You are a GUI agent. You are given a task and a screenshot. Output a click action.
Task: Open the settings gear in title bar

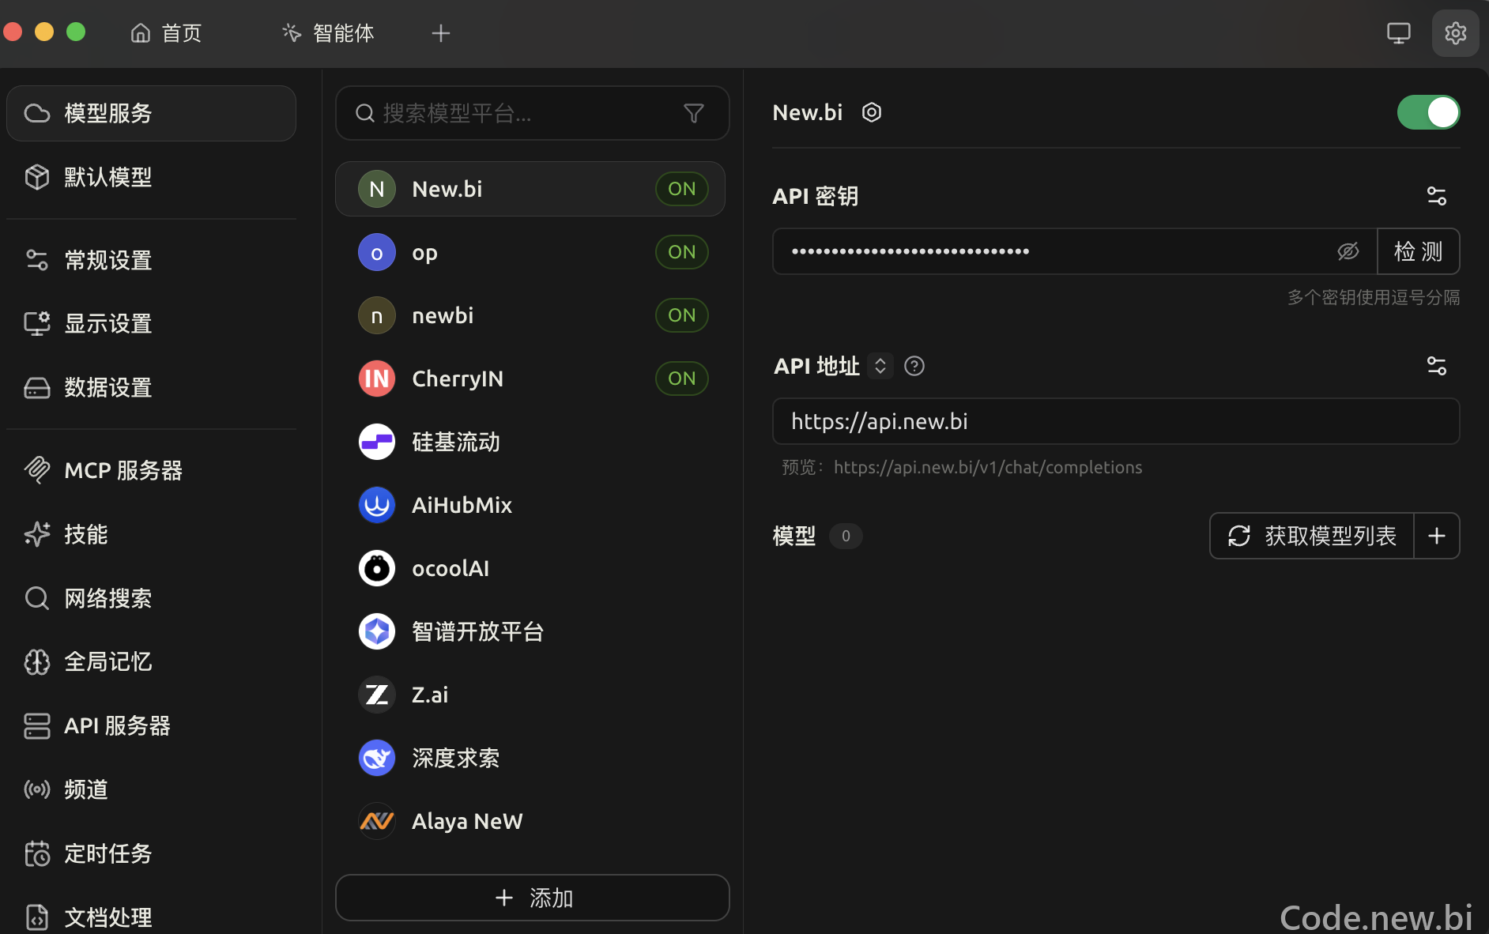point(1455,33)
